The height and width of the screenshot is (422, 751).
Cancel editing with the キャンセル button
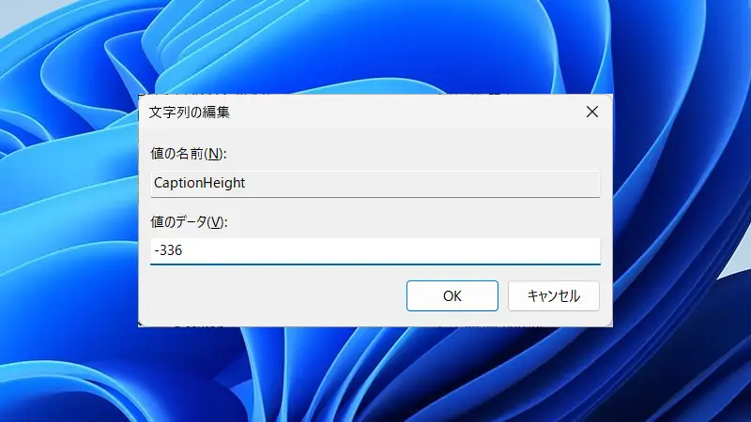click(554, 295)
